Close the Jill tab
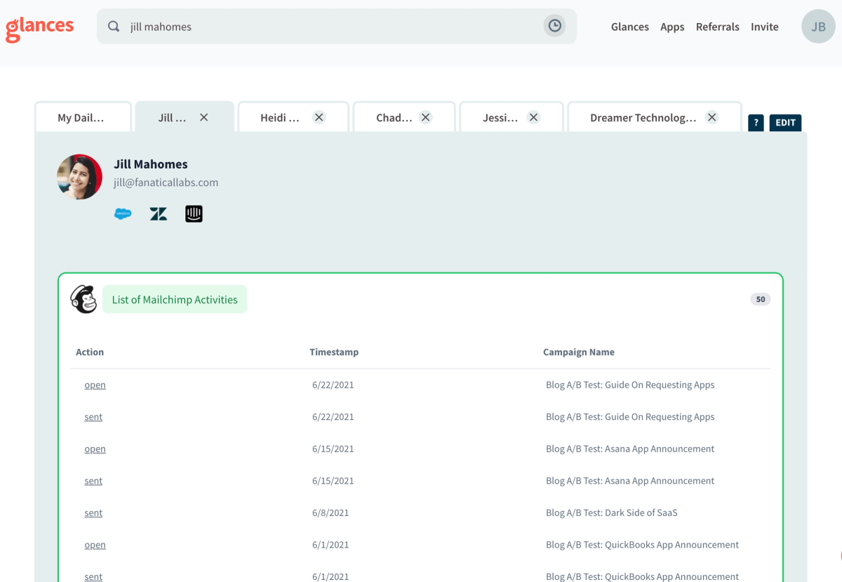Viewport: 842px width, 582px height. click(203, 117)
